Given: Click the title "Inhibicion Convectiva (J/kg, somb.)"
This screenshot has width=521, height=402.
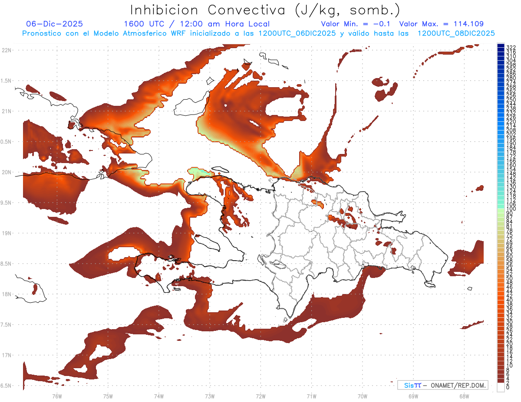Looking at the screenshot, I should click(x=265, y=10).
